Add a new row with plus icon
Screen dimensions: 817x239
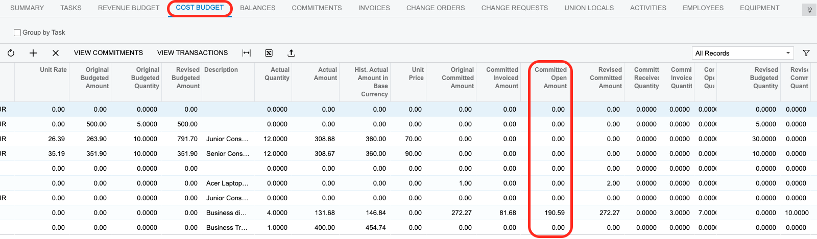[33, 53]
